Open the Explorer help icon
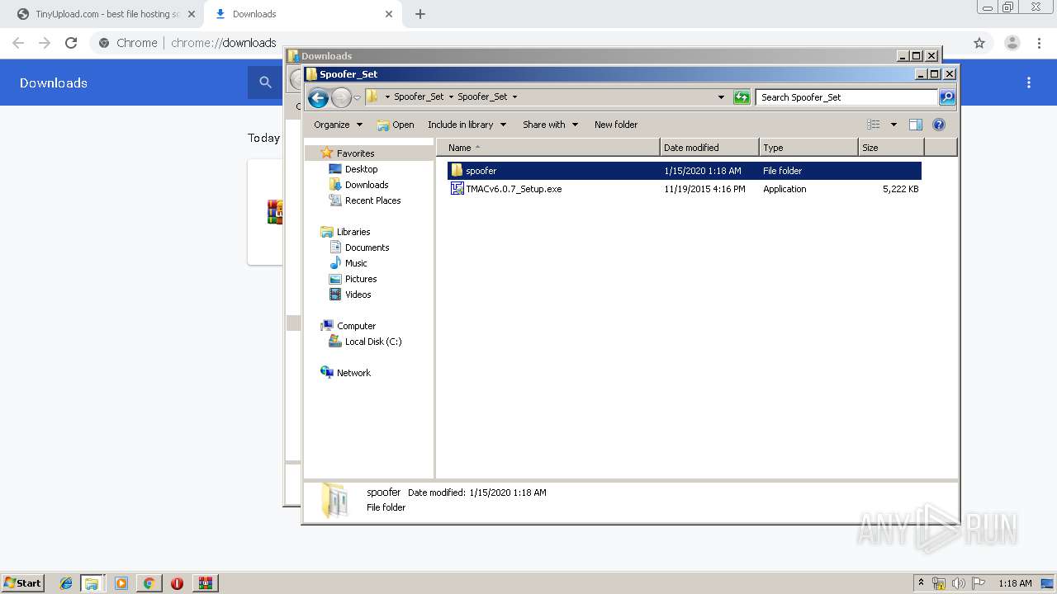1057x594 pixels. pyautogui.click(x=938, y=125)
